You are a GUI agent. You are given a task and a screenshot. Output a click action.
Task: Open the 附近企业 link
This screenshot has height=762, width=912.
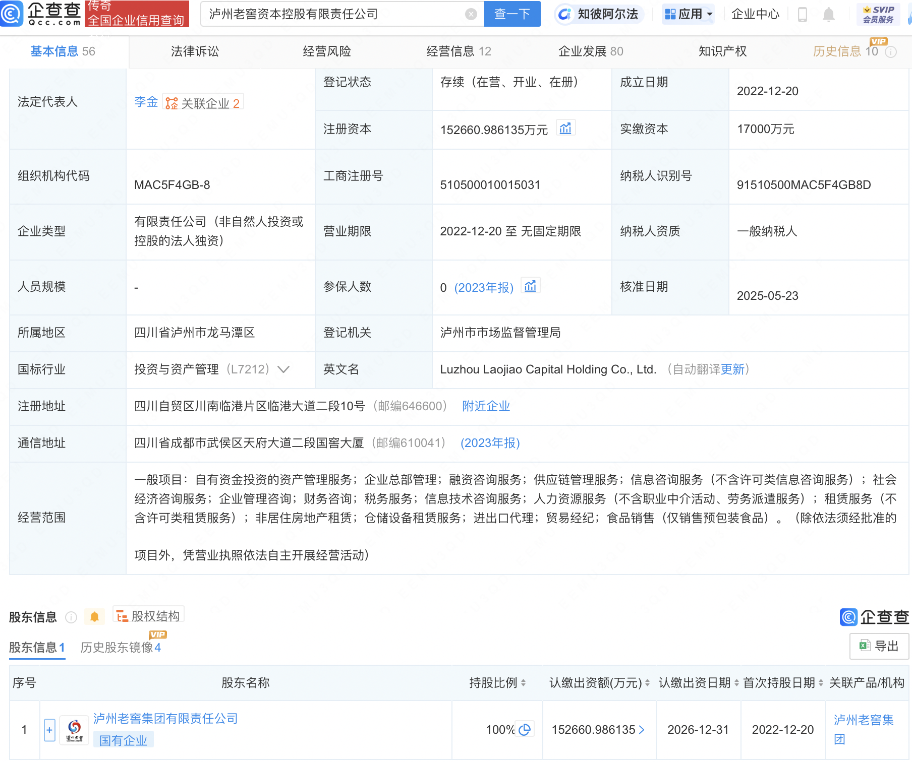tap(486, 406)
